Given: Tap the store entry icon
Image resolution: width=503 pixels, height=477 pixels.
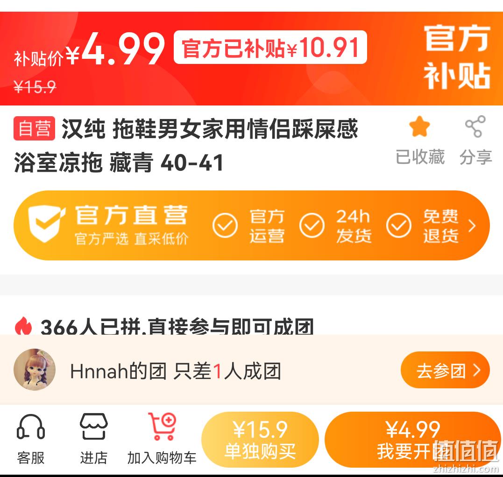Looking at the screenshot, I should pyautogui.click(x=94, y=426).
